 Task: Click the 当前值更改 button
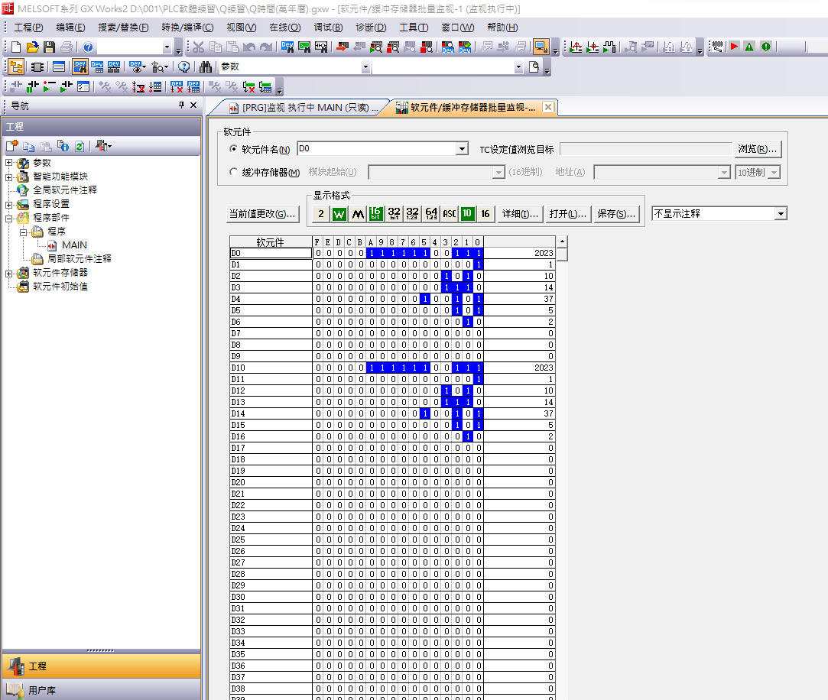[x=262, y=214]
